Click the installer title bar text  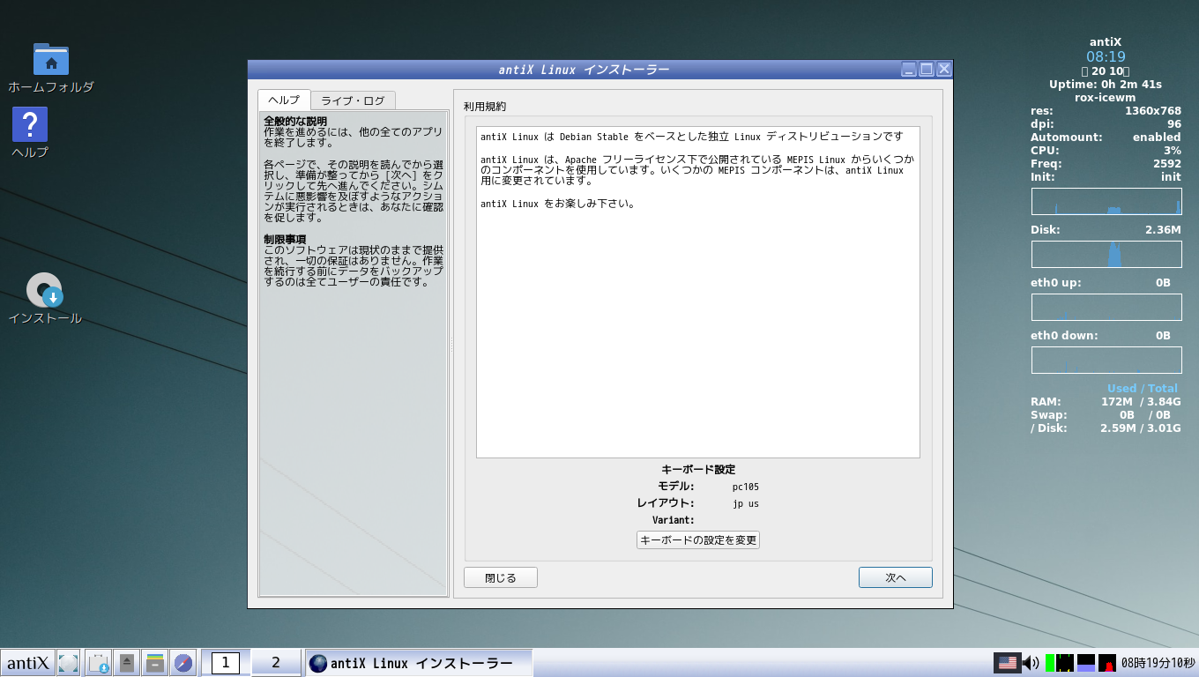[x=584, y=70]
